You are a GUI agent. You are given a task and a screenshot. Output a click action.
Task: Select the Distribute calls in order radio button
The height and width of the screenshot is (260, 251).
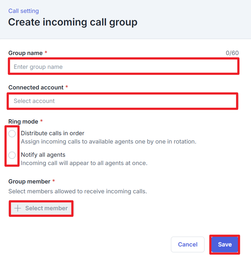(x=12, y=134)
